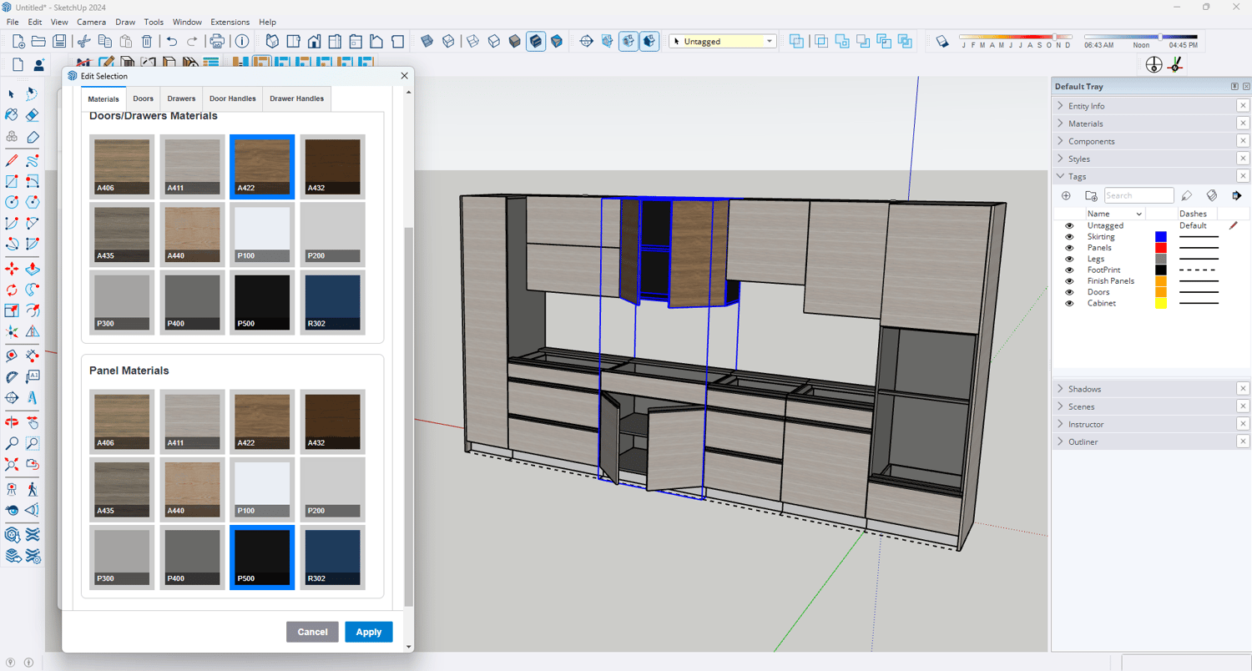This screenshot has width=1252, height=671.
Task: Click the Add Tag plus icon
Action: (1066, 196)
